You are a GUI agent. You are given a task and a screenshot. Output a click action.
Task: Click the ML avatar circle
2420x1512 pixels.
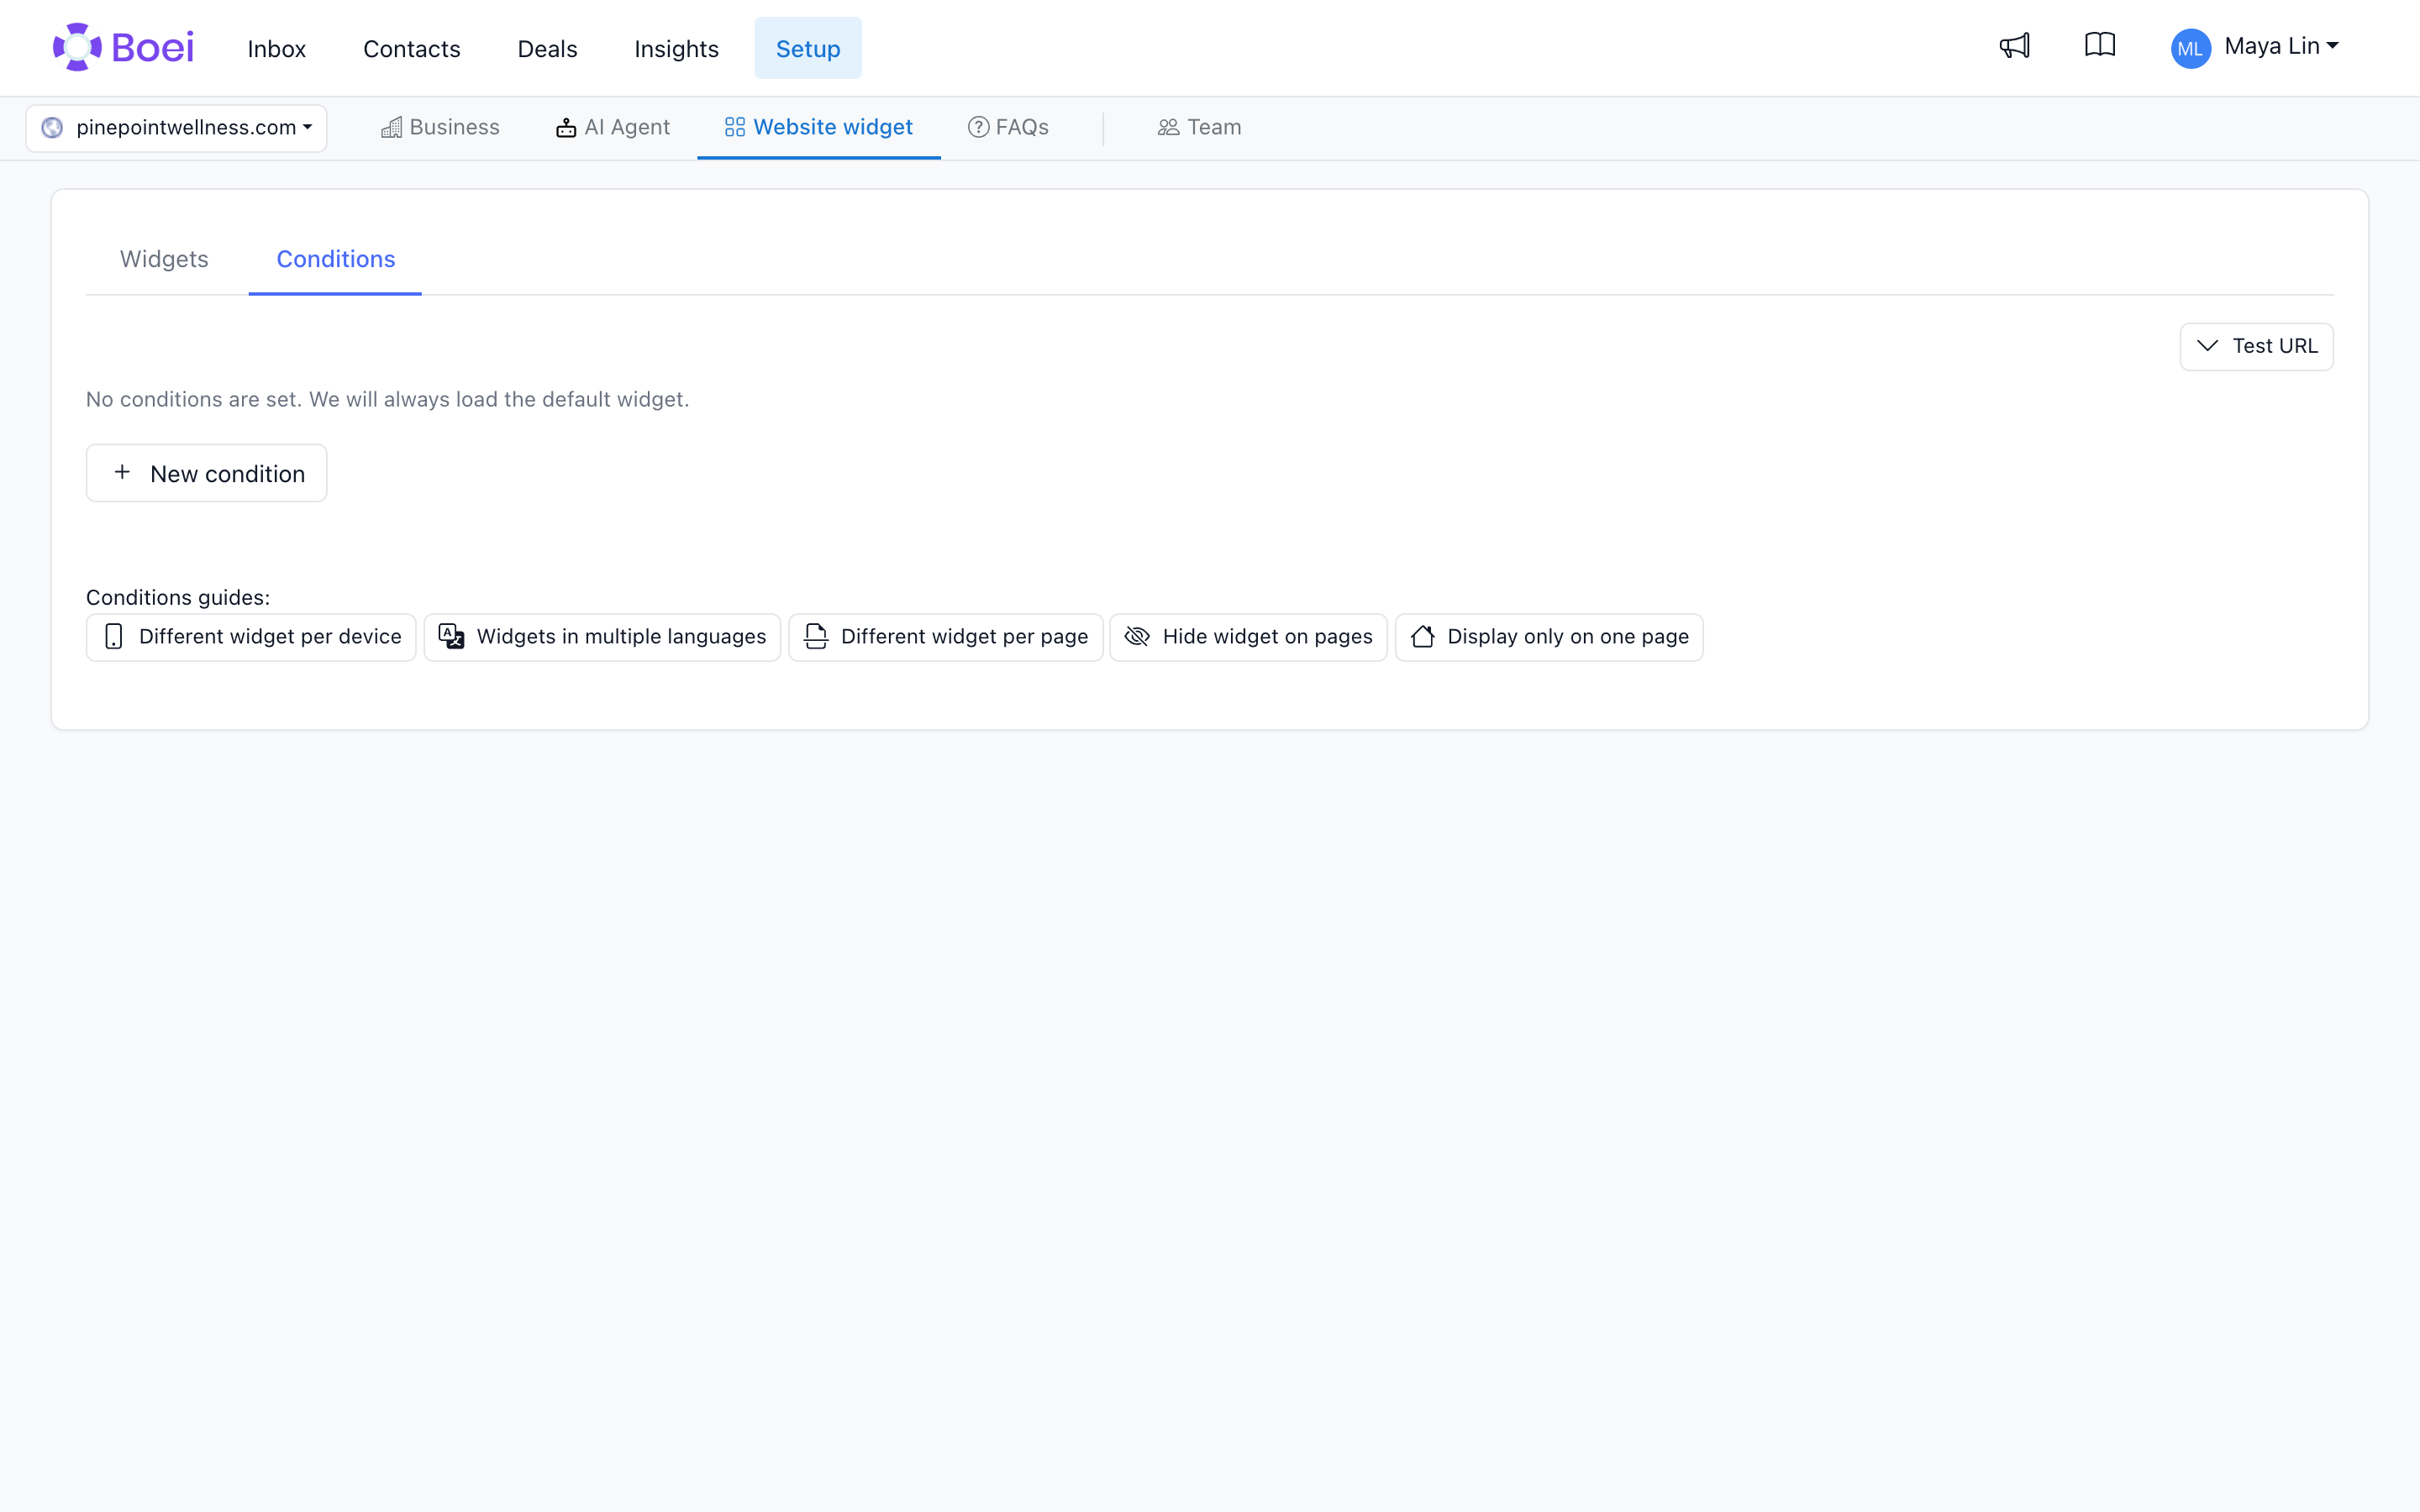coord(2190,48)
